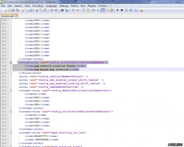Select the arrays.xml document tab

(x=9, y=16)
